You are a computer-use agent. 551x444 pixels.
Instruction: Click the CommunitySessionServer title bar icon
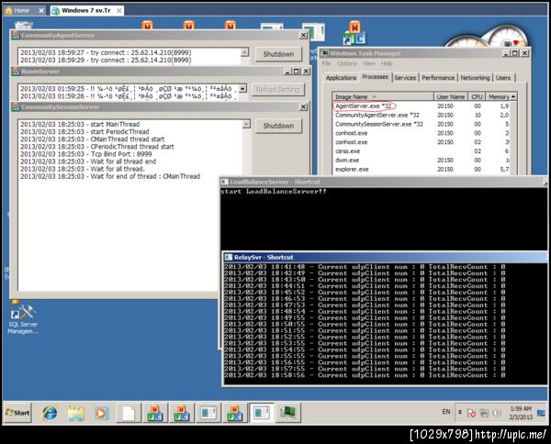click(16, 106)
